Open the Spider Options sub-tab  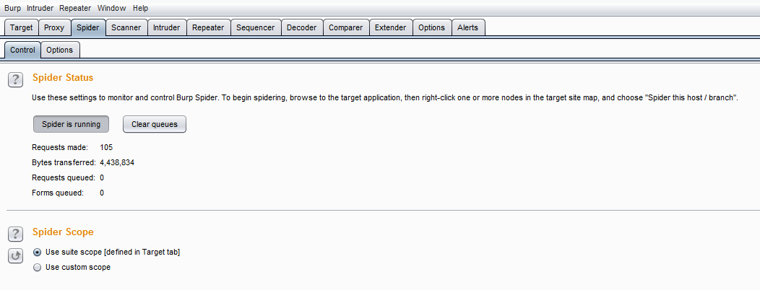[x=59, y=50]
